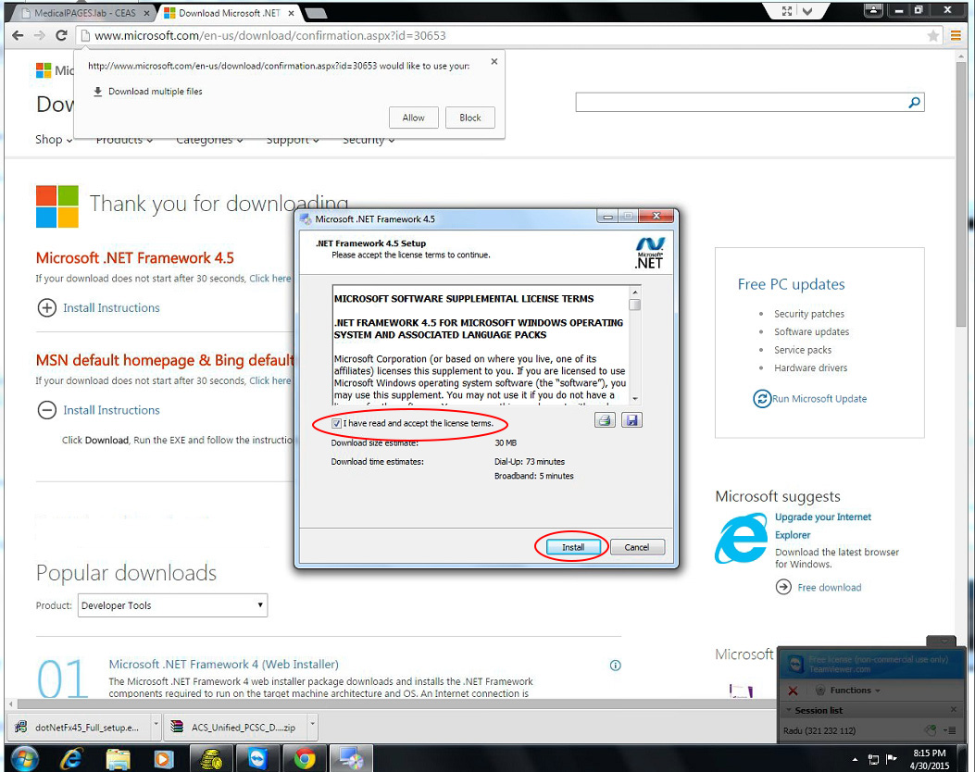Collapse the TeamViewer Session list
The height and width of the screenshot is (772, 975).
[789, 710]
